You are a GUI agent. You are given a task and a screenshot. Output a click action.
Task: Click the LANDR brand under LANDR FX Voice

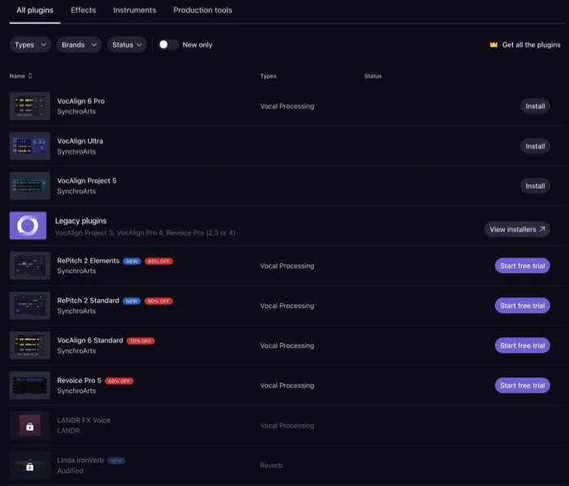(x=68, y=431)
